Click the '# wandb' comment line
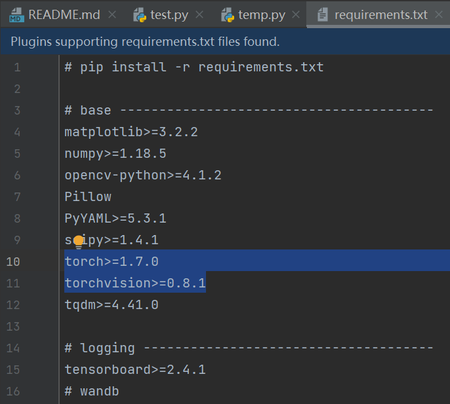The height and width of the screenshot is (404, 450). [x=92, y=392]
